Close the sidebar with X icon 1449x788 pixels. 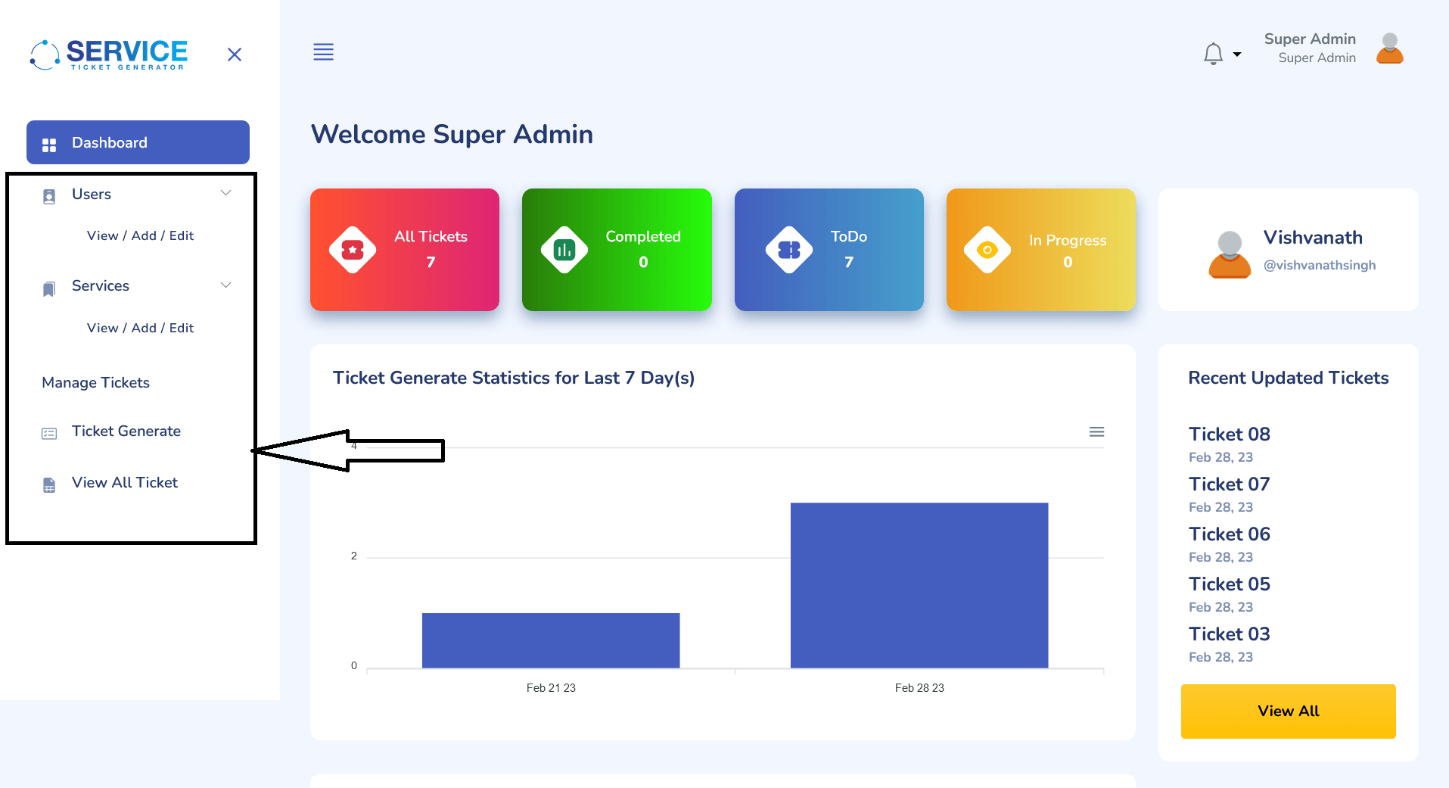click(235, 55)
